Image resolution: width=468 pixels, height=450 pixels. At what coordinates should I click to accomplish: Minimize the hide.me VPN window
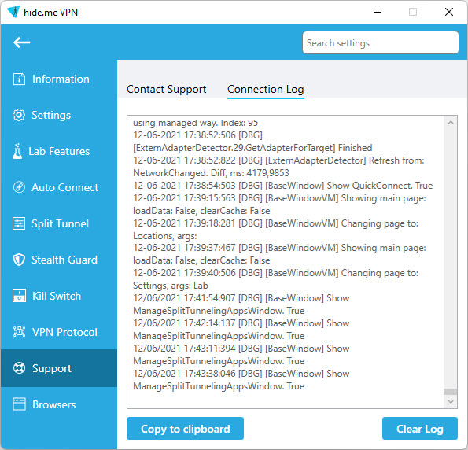click(378, 13)
